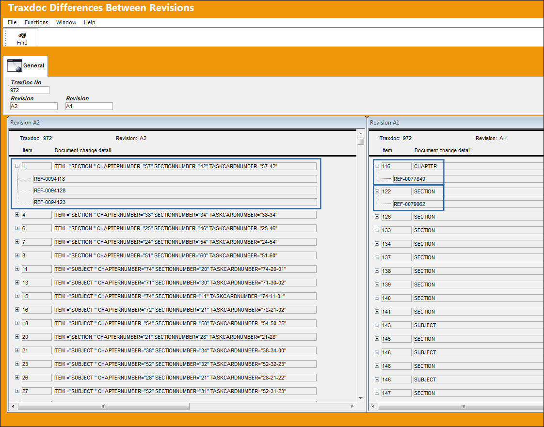Open the File menu

point(12,22)
